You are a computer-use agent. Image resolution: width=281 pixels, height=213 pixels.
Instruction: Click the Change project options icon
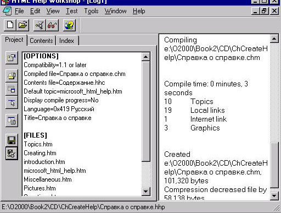(x=12, y=58)
